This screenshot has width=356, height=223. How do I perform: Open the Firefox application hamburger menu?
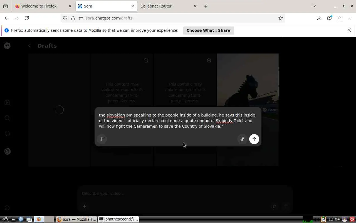click(x=349, y=18)
